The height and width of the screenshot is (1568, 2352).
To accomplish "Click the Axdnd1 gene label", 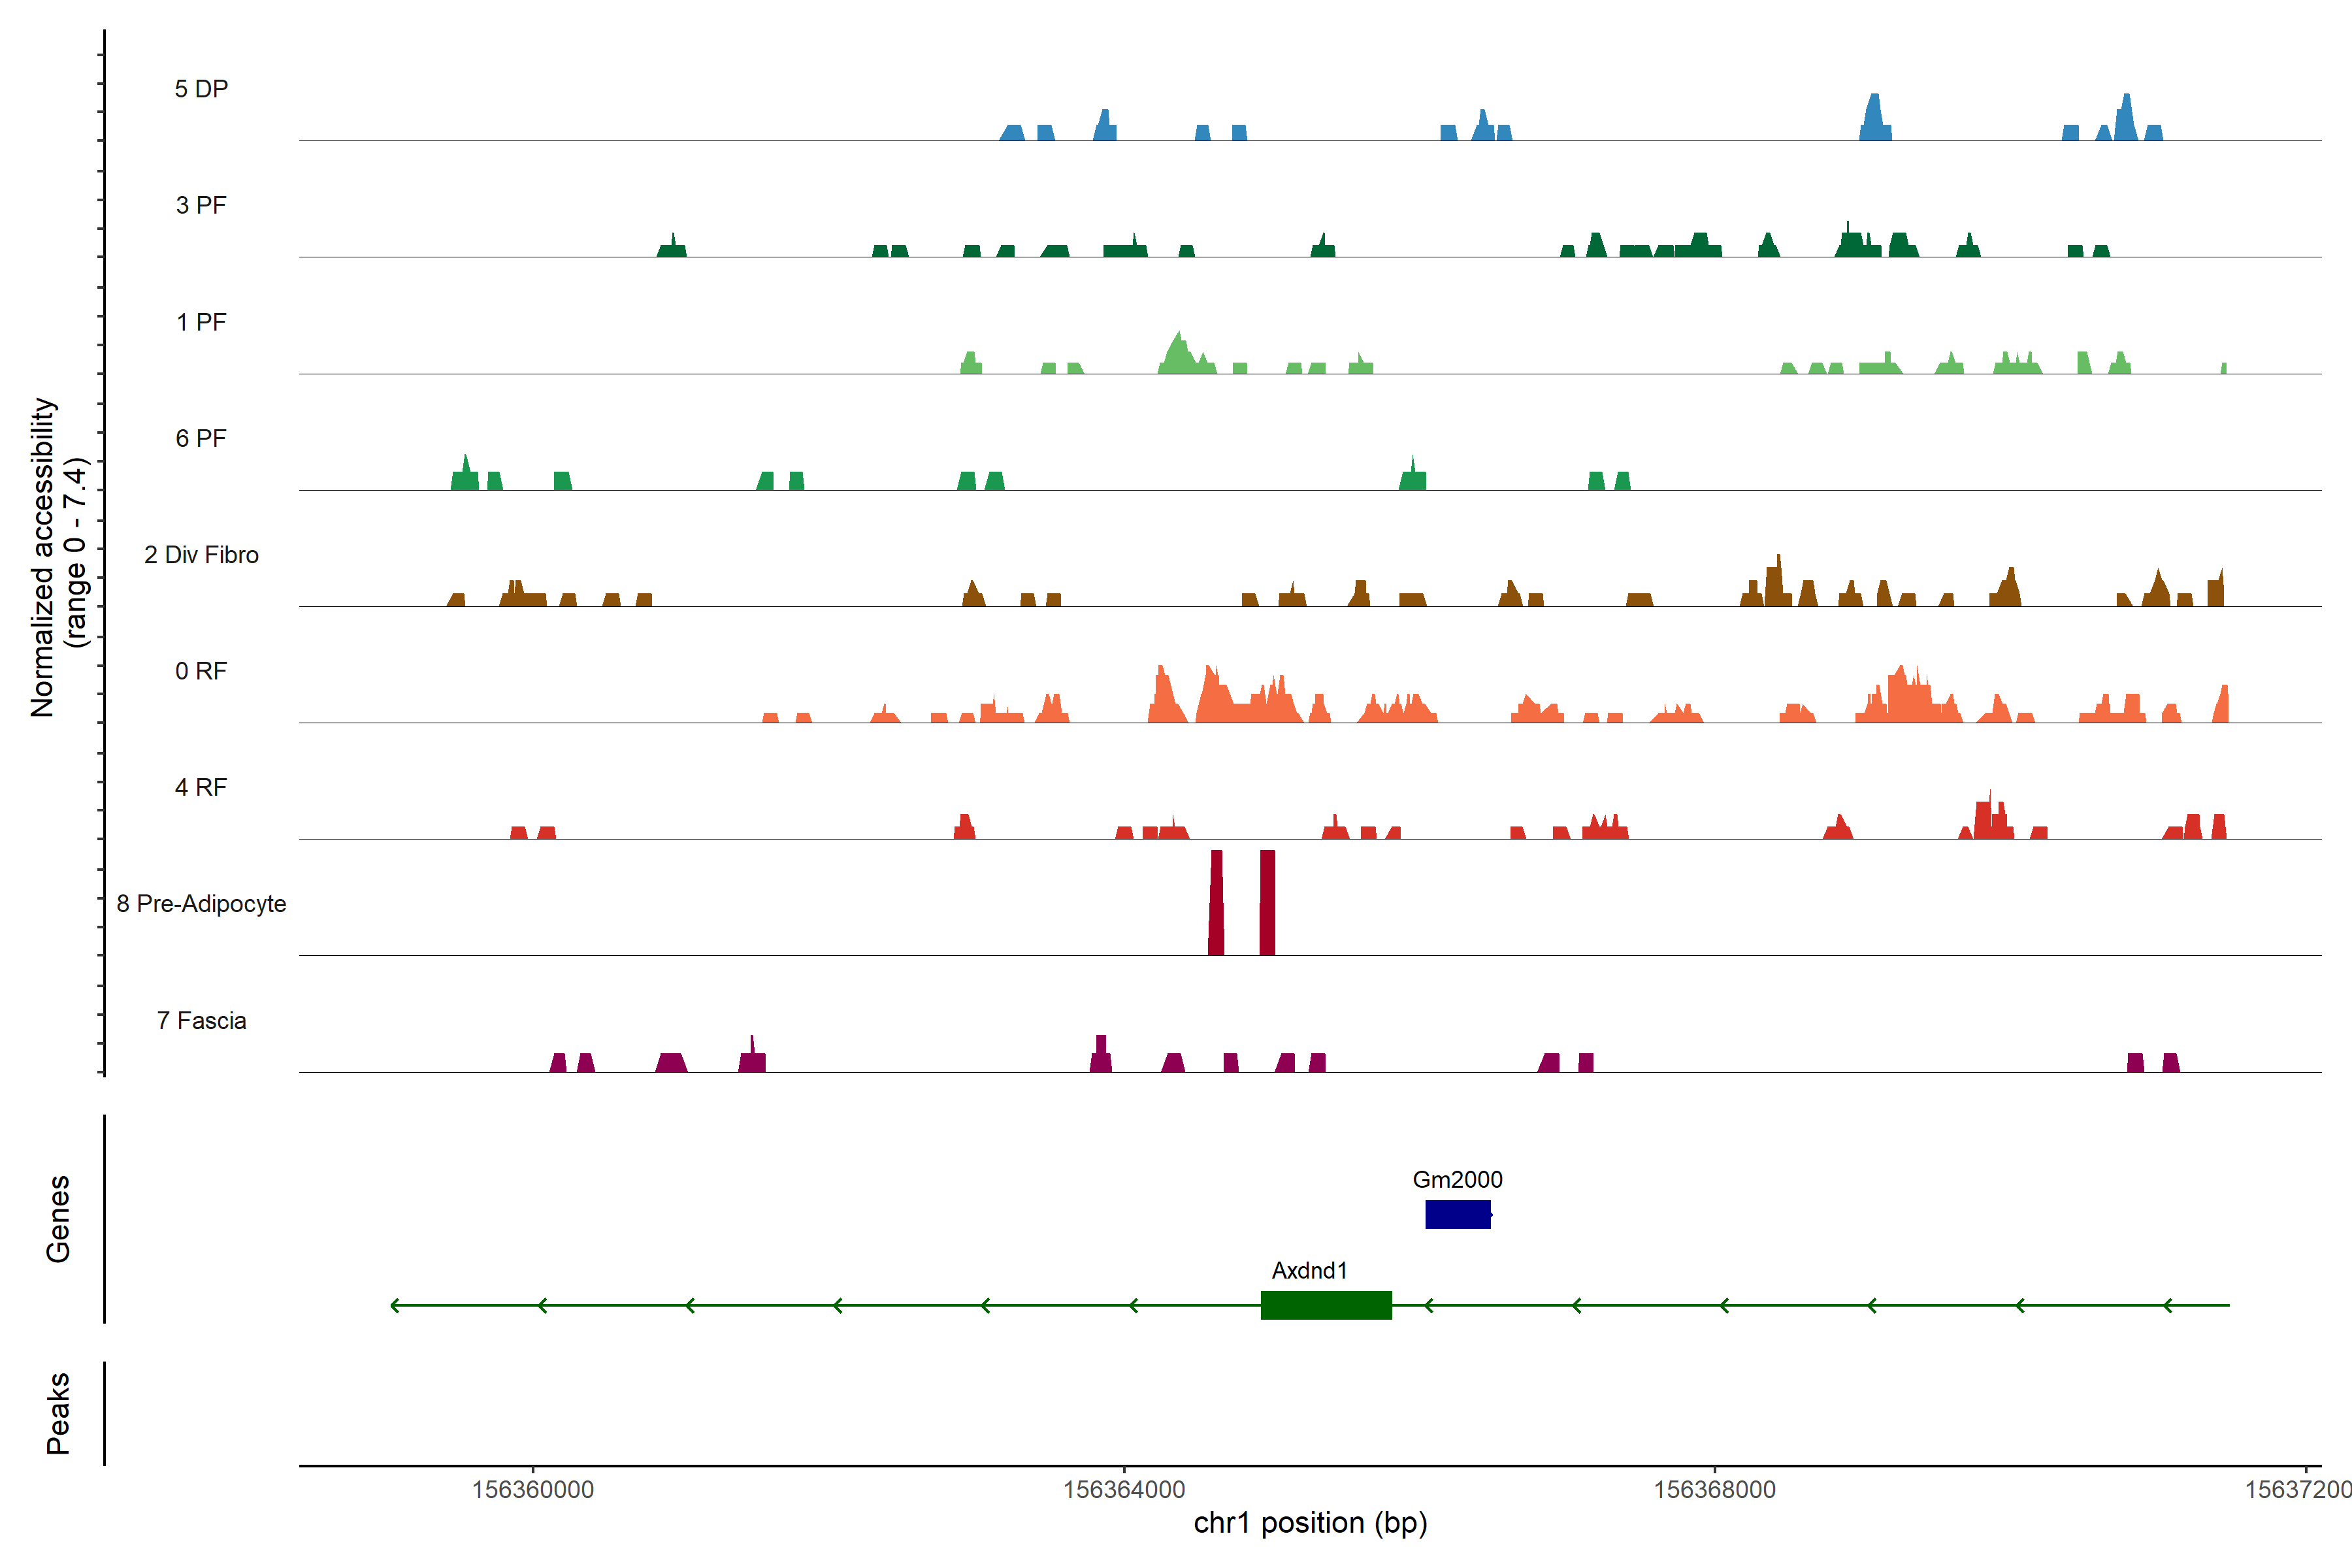I will point(1309,1270).
